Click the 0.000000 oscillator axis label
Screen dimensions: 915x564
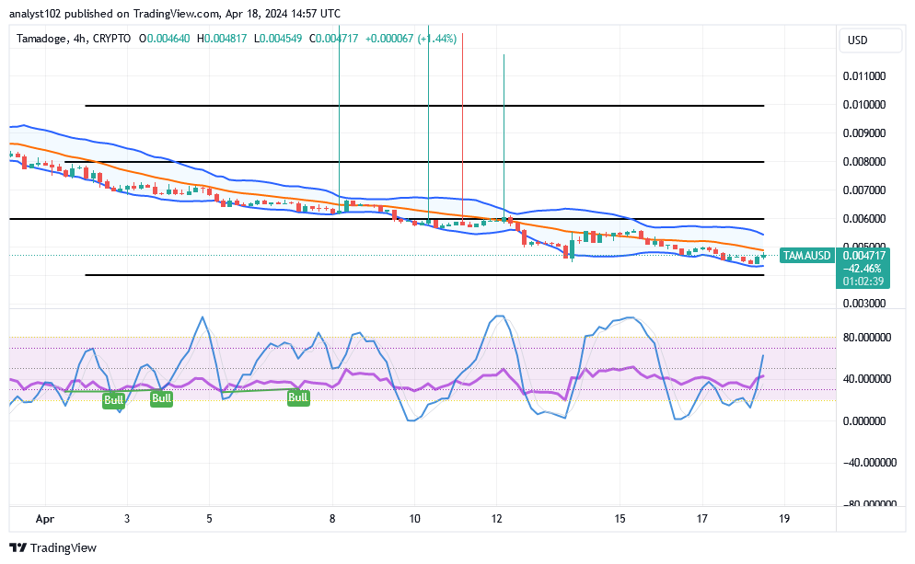(864, 421)
